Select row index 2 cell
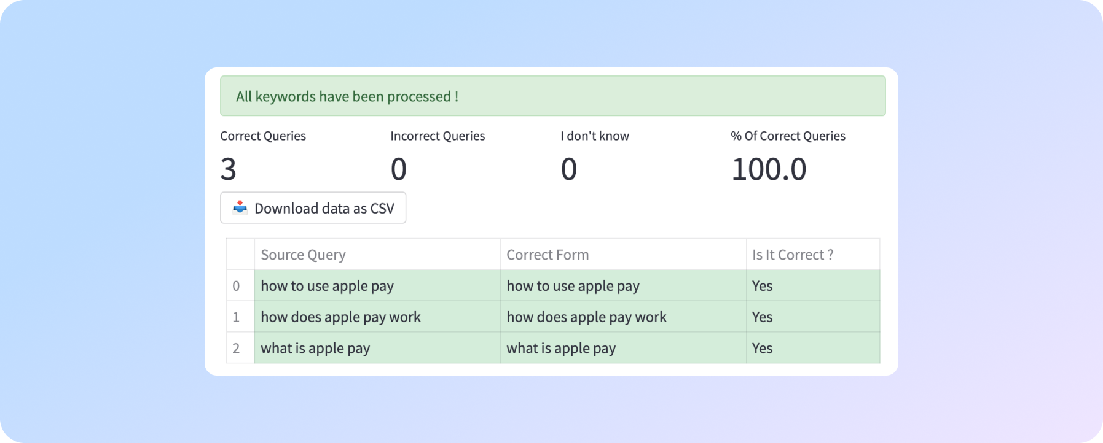 pos(237,349)
